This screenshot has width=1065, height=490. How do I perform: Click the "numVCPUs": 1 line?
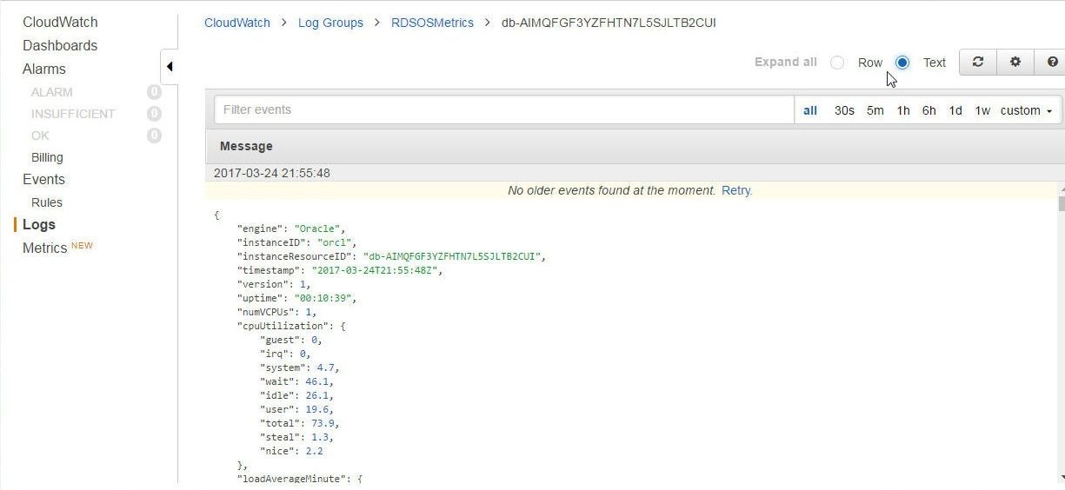tap(277, 312)
